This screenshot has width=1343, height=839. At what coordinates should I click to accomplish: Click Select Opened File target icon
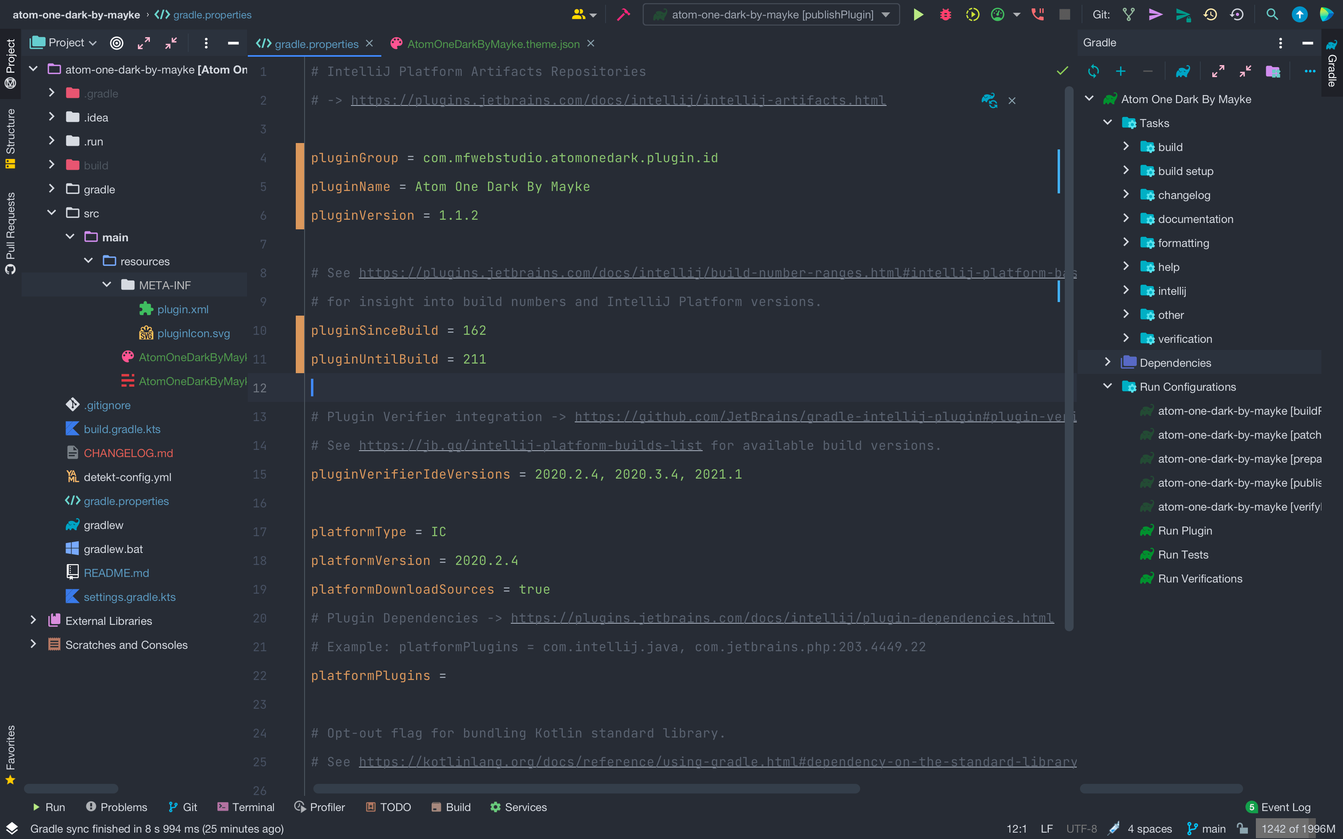117,43
